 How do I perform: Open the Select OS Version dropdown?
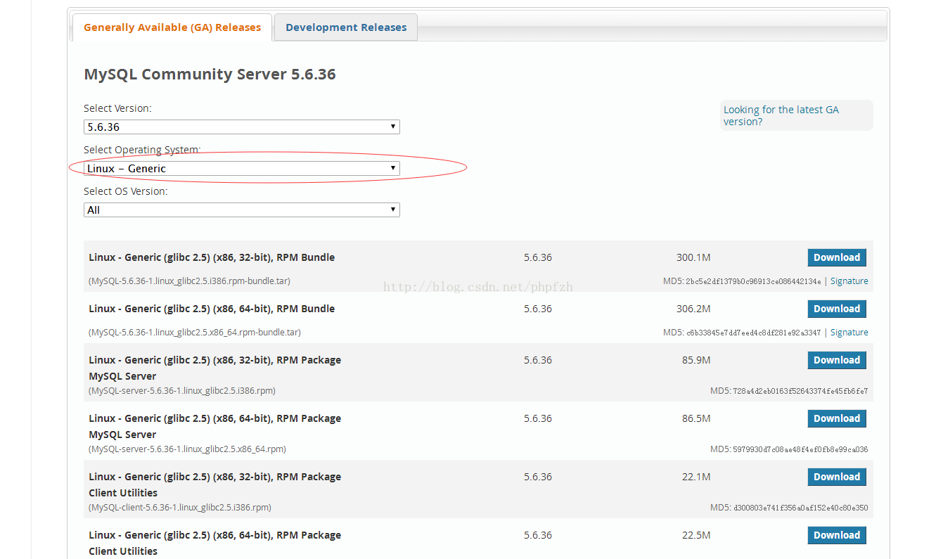click(242, 210)
